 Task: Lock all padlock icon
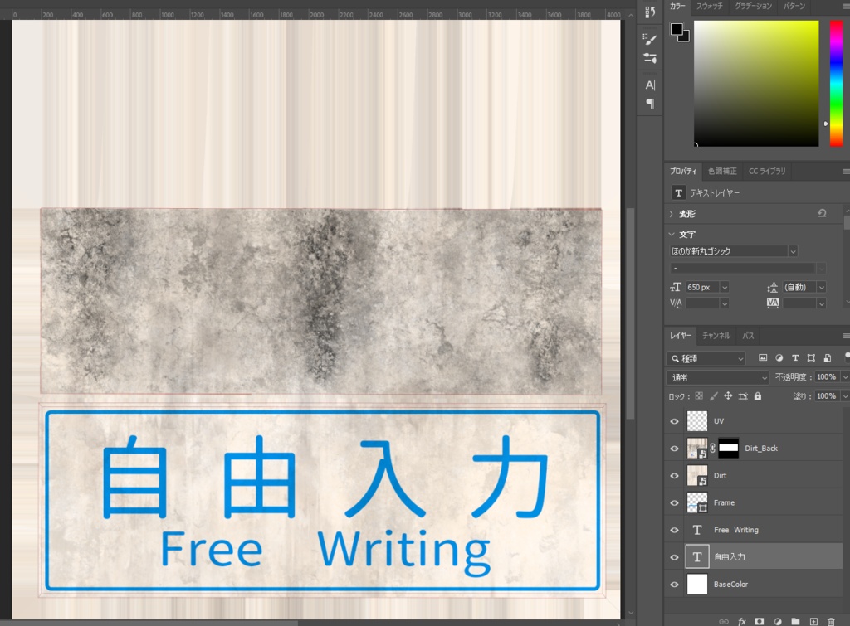click(758, 396)
